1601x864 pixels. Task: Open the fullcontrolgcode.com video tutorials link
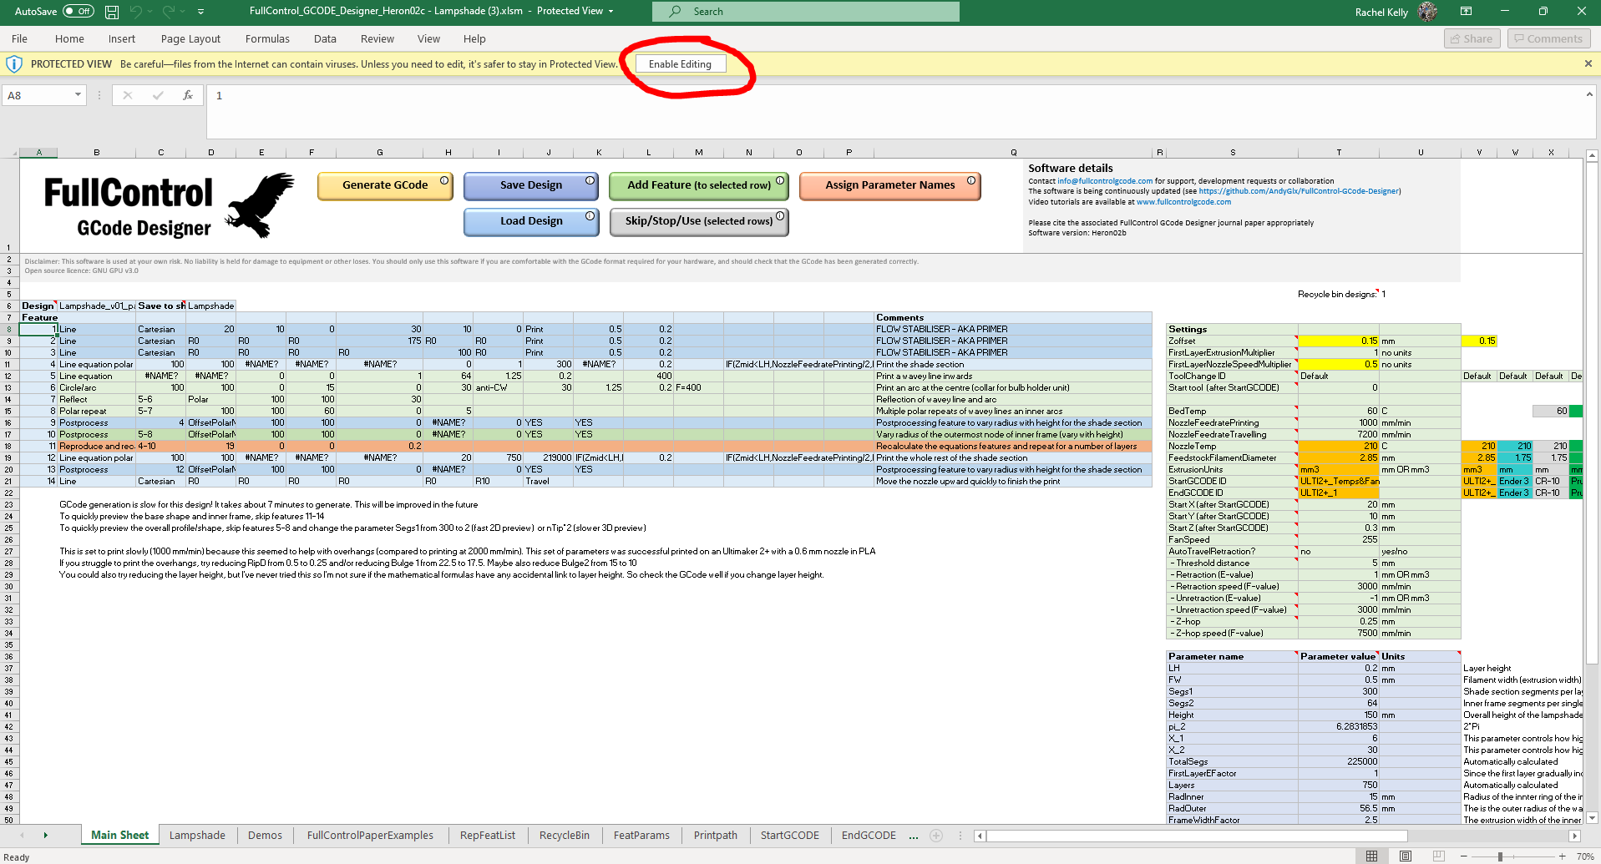[1183, 202]
